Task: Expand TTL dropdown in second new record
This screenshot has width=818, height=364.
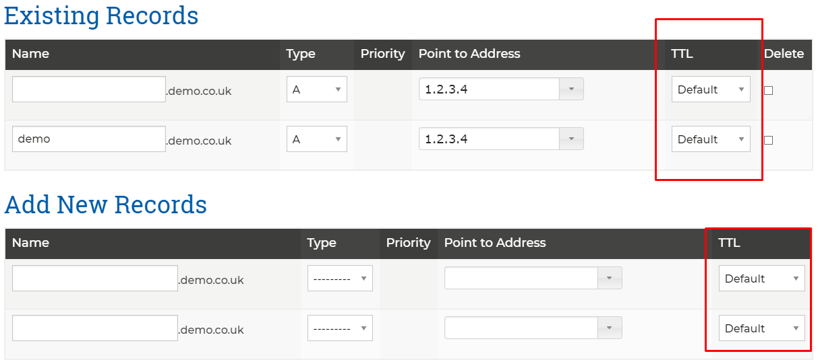Action: (761, 328)
